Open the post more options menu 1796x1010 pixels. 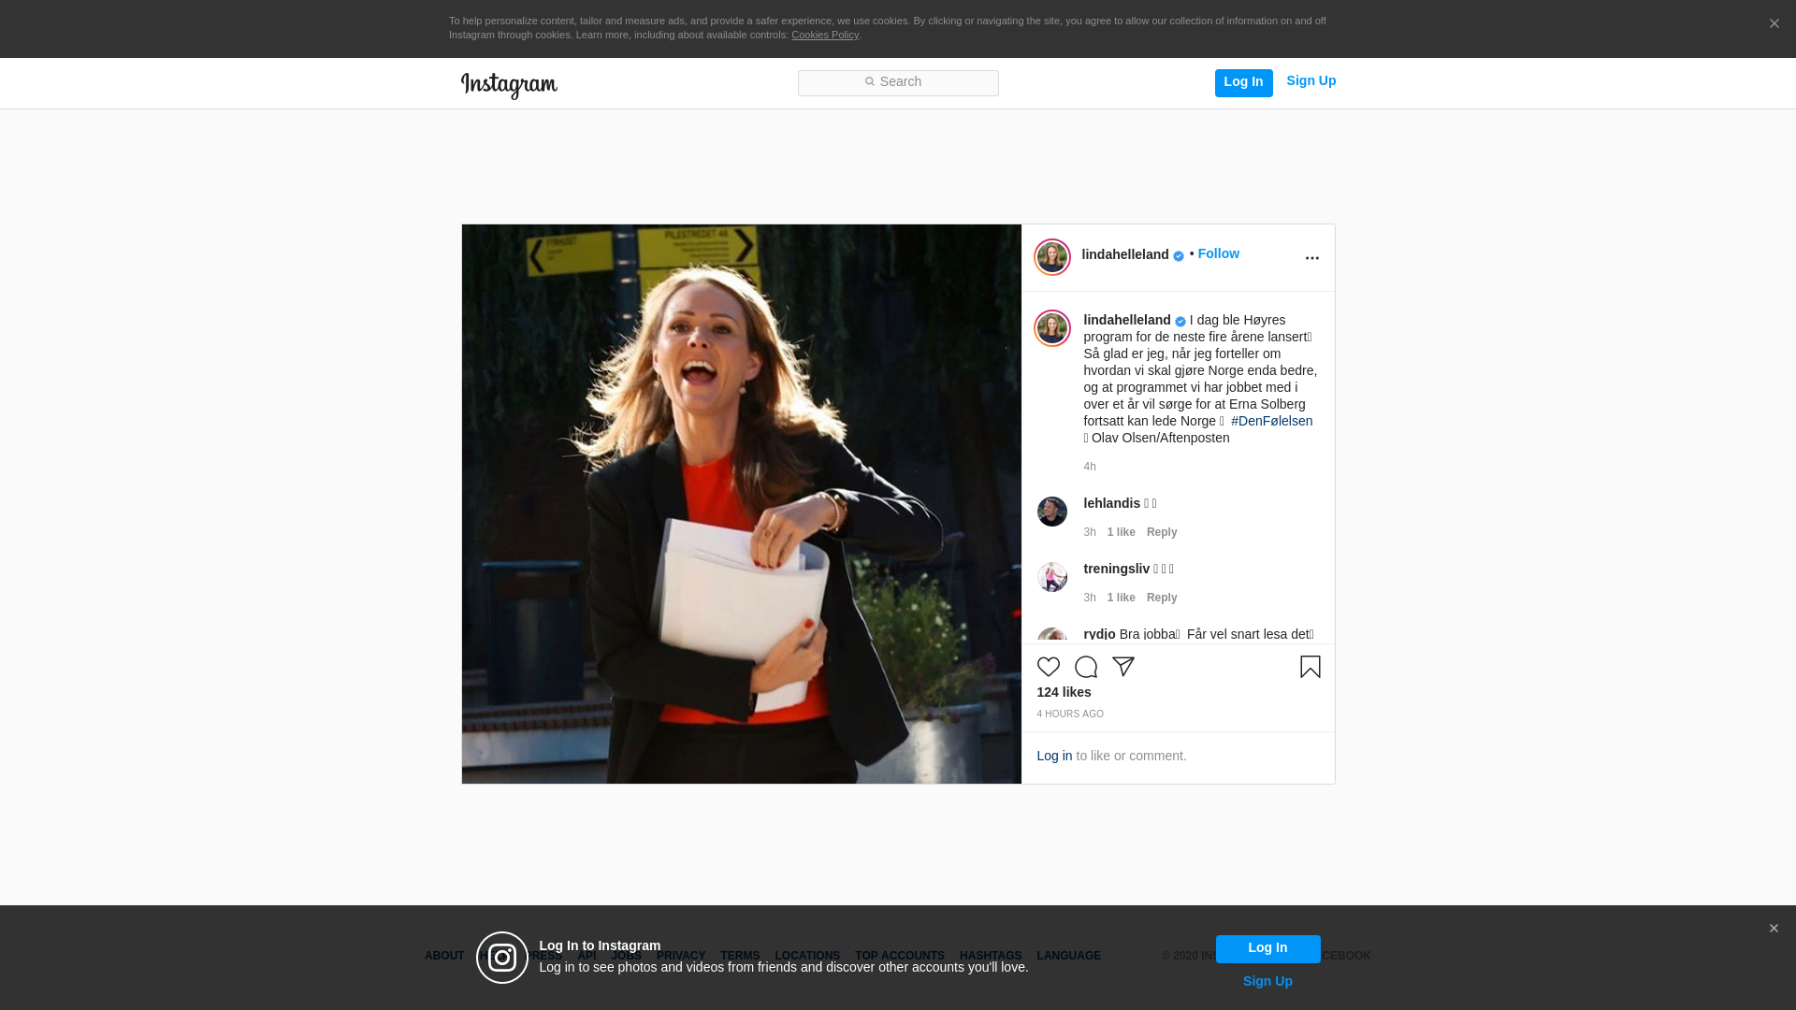pos(1311,258)
